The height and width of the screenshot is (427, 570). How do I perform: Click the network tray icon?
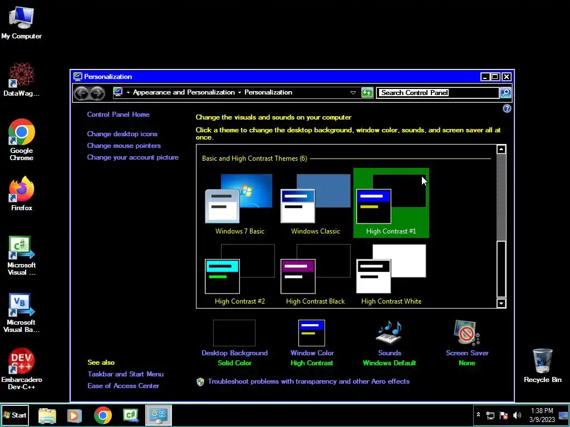pos(490,415)
